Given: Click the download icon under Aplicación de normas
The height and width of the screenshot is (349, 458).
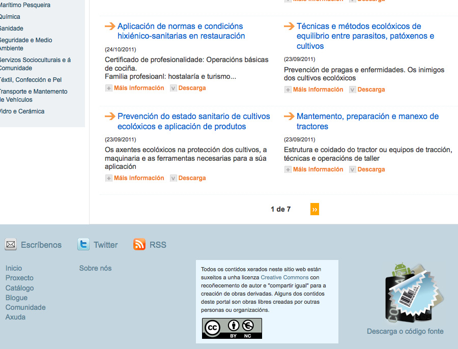Looking at the screenshot, I should pos(173,88).
